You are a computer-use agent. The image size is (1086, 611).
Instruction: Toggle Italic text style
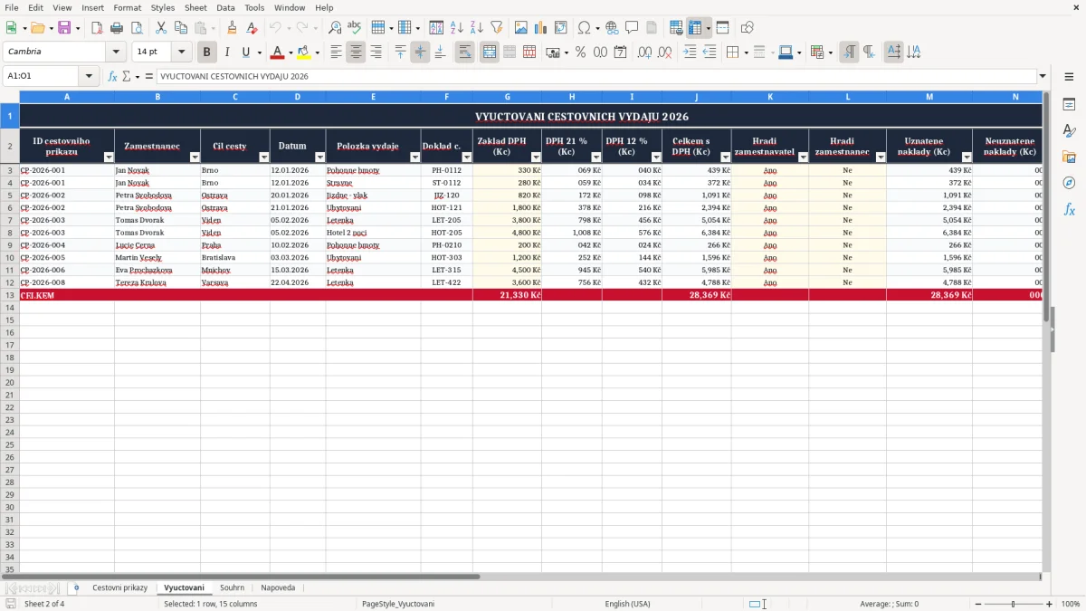[227, 53]
